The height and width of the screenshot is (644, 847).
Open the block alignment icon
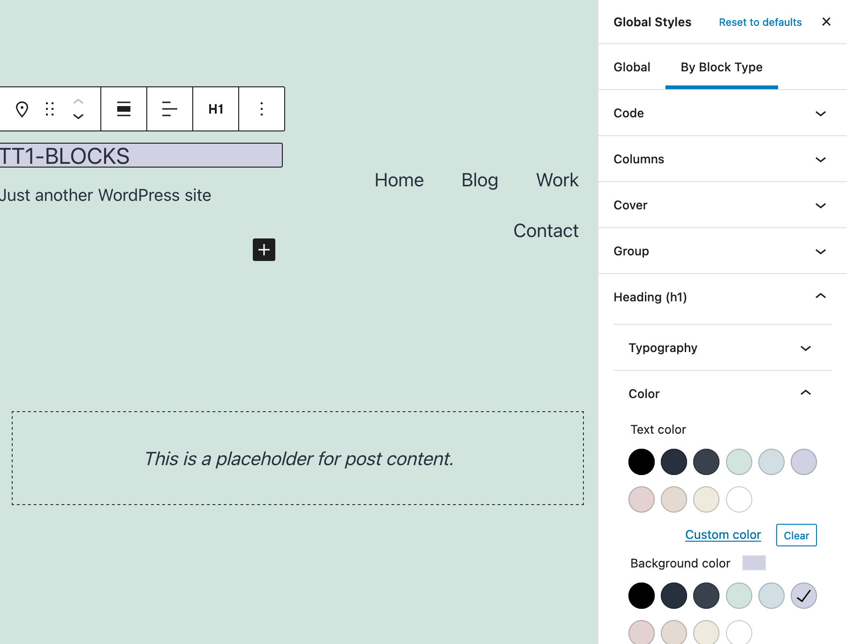123,109
